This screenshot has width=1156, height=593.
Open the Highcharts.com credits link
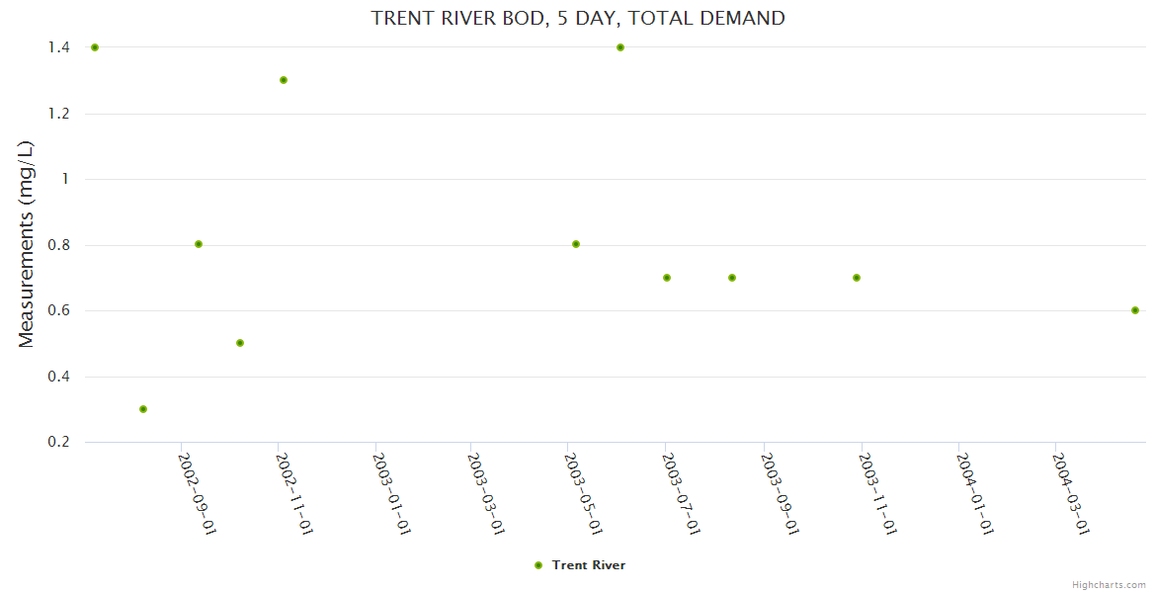coord(1109,584)
